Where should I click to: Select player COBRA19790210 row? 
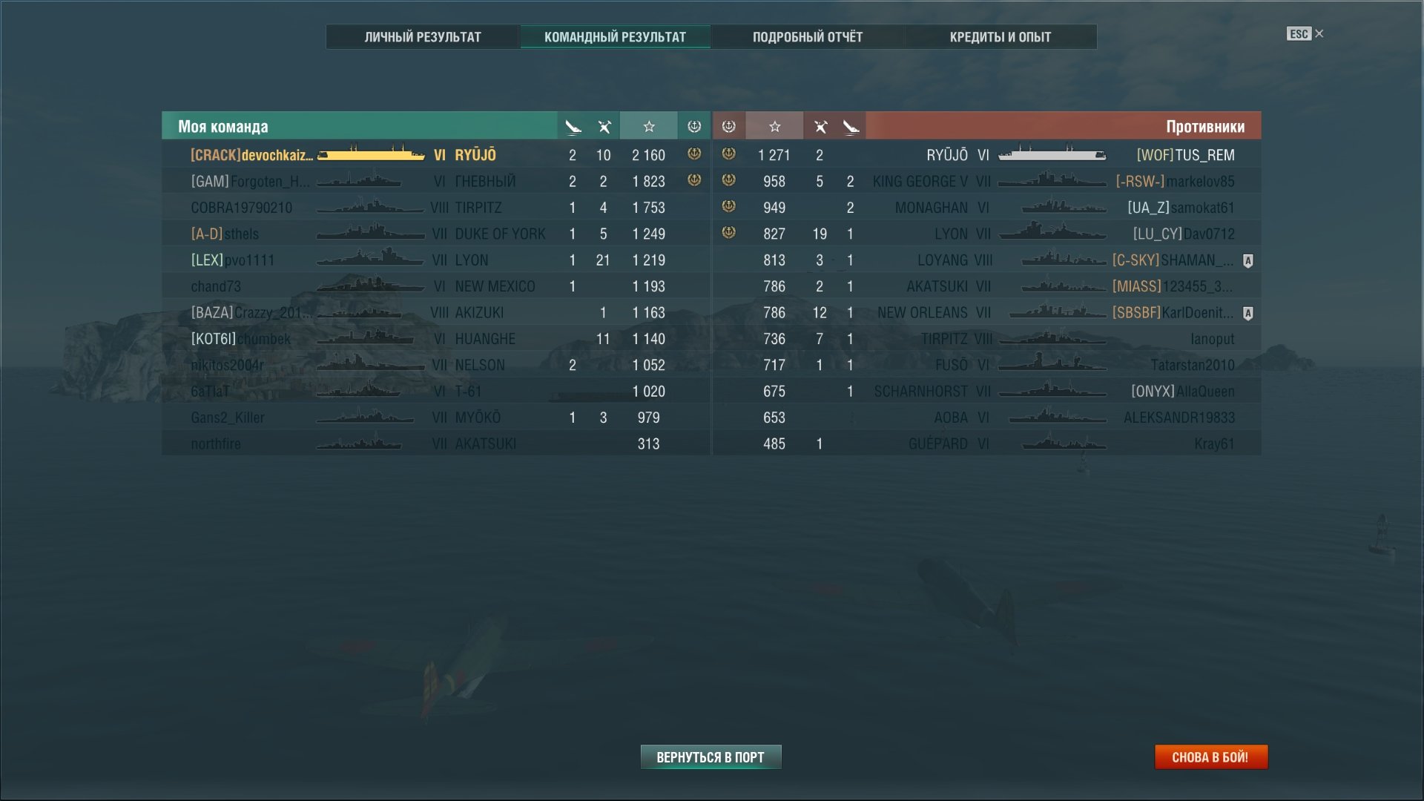436,208
